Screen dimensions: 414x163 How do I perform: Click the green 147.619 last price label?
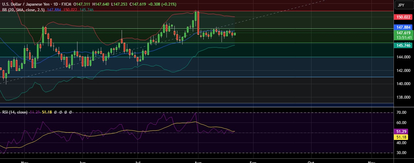403,33
